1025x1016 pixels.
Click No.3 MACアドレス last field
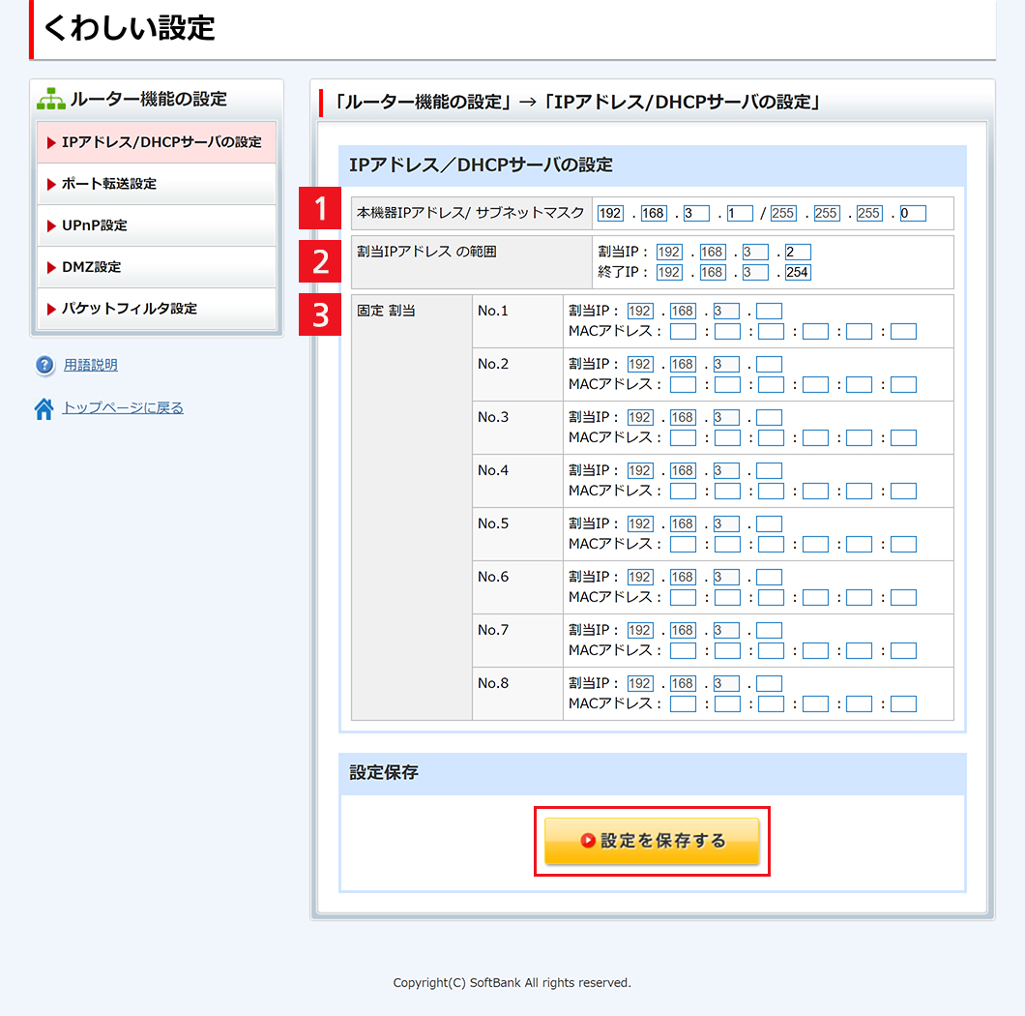pyautogui.click(x=903, y=437)
